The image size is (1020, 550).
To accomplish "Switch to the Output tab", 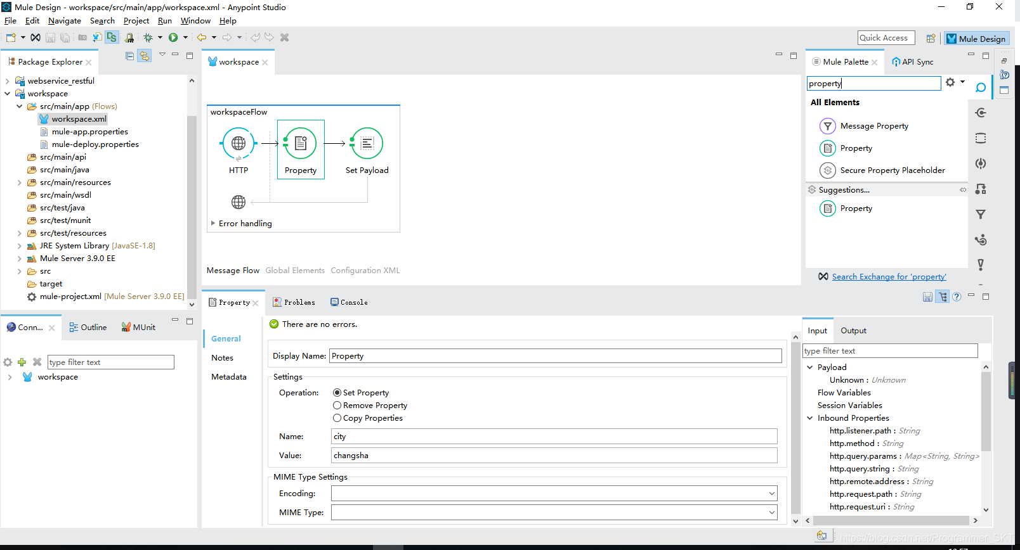I will coord(853,331).
